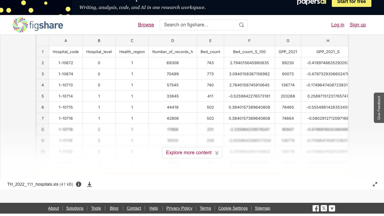Screen dimensions: 384x216
Task: Click the cell showing 203268
Action: 288,96
